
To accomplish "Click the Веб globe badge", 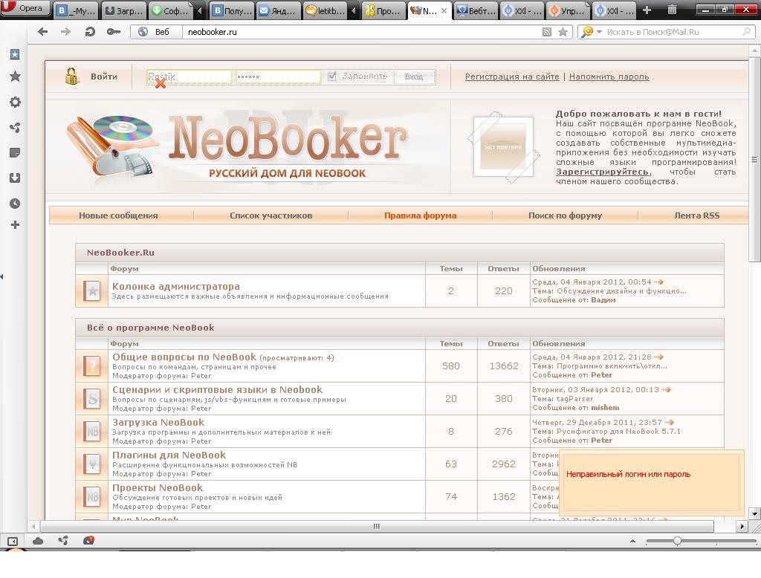I will [156, 32].
